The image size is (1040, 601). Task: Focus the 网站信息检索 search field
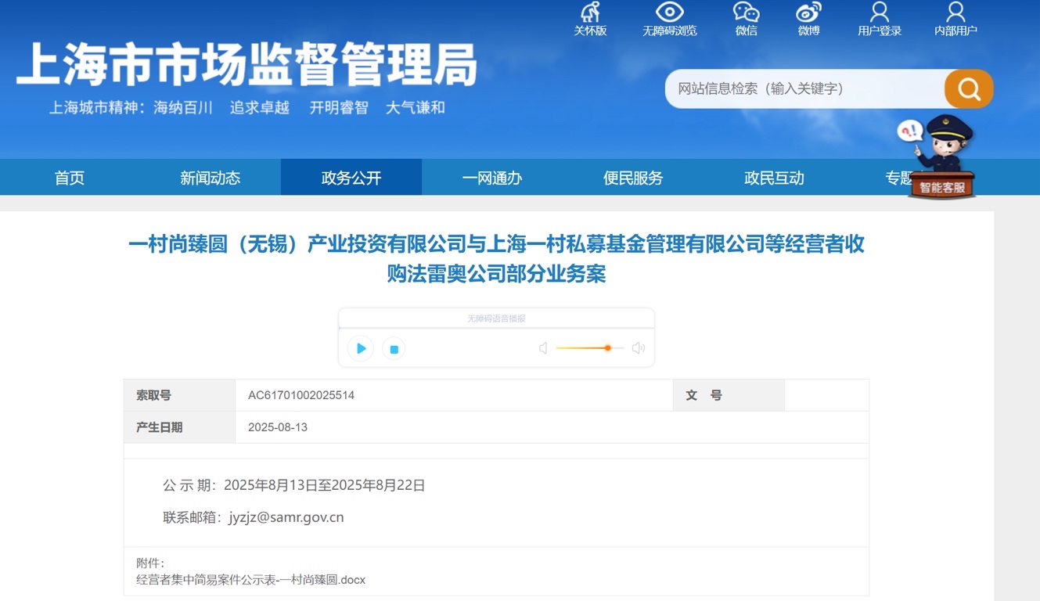tap(806, 88)
